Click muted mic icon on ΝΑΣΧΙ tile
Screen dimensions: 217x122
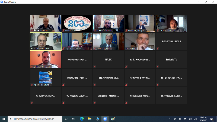pyautogui.click(x=95, y=67)
